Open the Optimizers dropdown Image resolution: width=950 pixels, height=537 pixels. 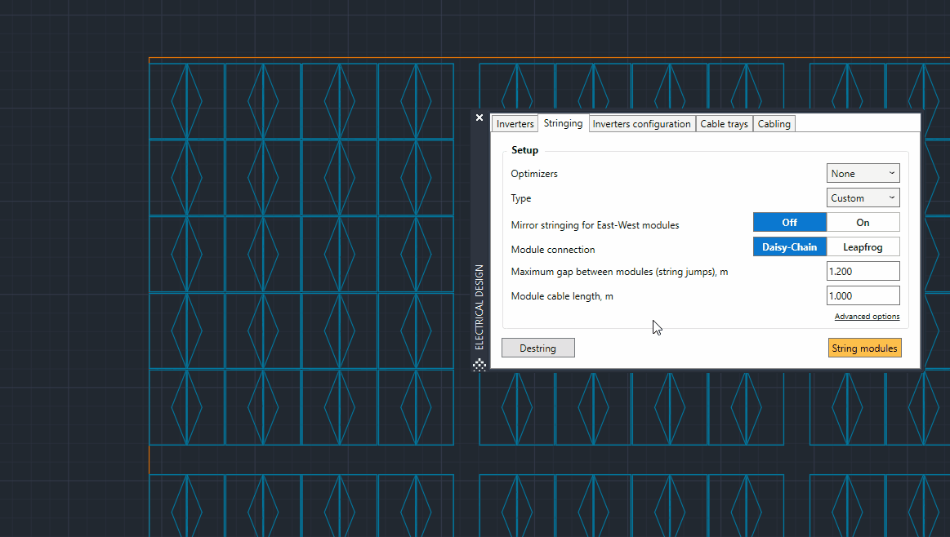(x=863, y=173)
